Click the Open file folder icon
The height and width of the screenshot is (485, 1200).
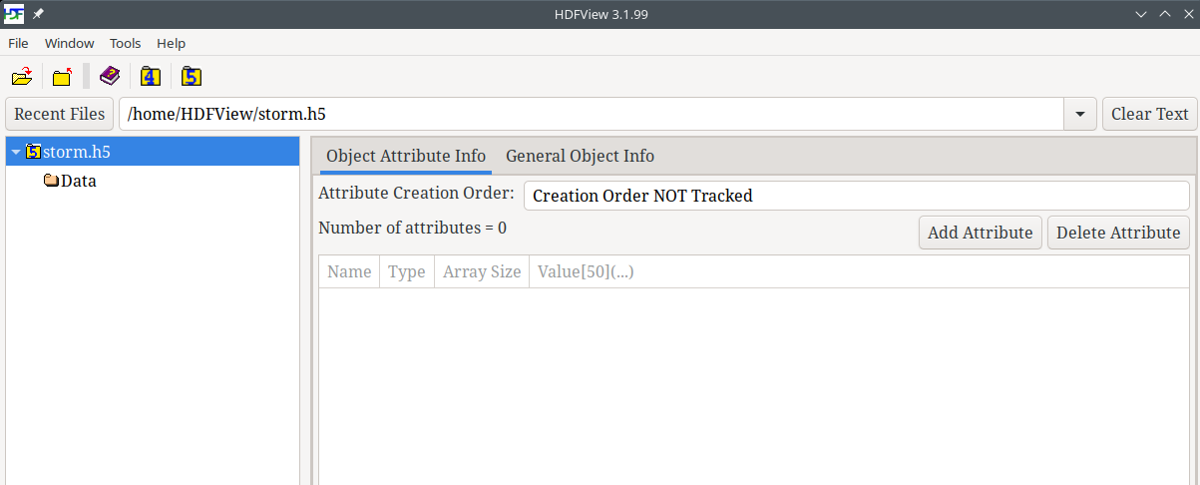point(22,76)
